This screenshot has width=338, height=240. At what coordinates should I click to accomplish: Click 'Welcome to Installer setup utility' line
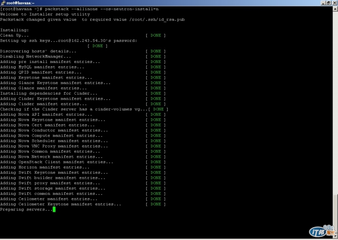(x=45, y=14)
